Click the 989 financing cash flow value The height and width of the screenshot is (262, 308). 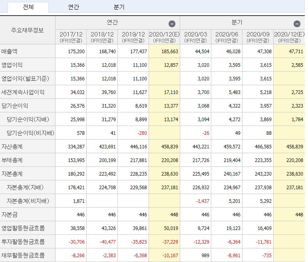(205, 256)
